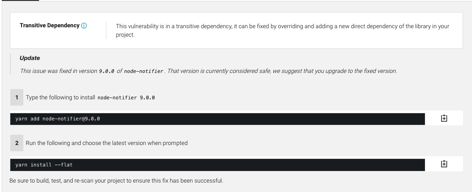Copy the yarn add node-notifier command
This screenshot has height=192, width=472.
click(x=444, y=119)
